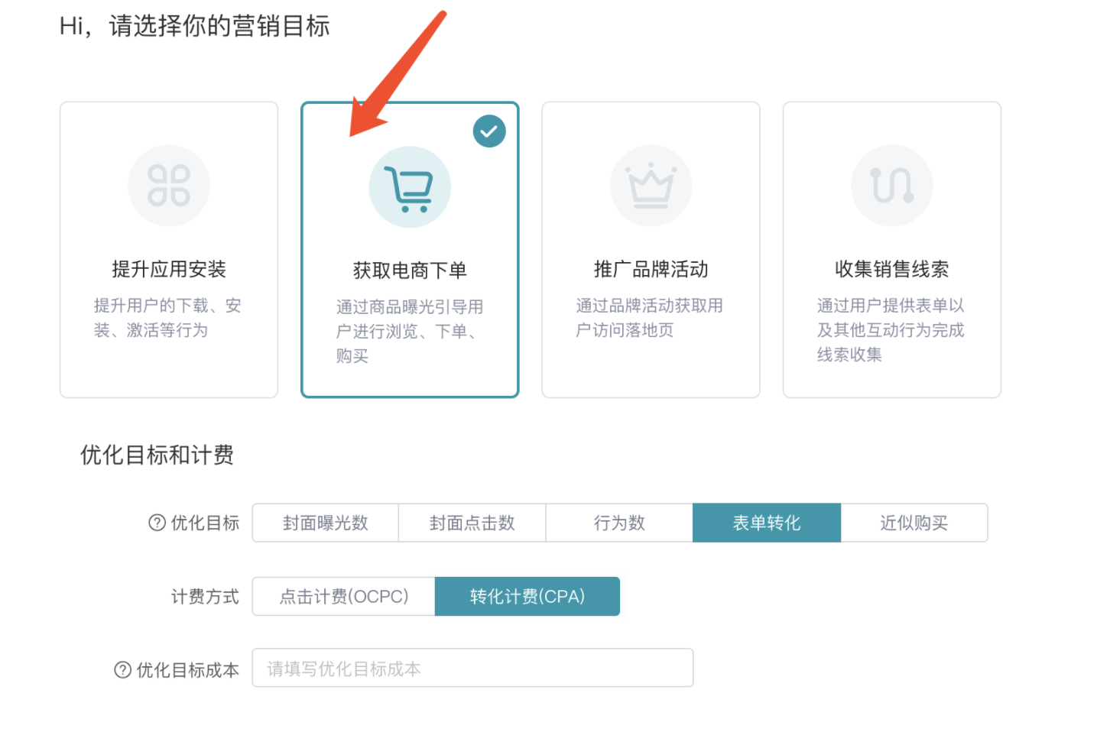Select 封面曝光数 optimization goal
The height and width of the screenshot is (732, 1110).
325,523
